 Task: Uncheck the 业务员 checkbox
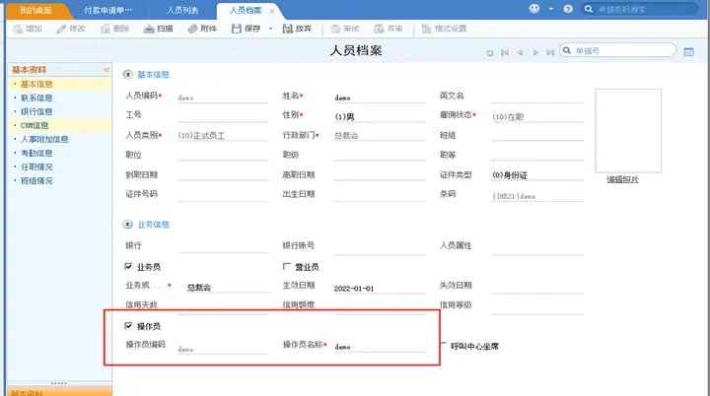128,267
